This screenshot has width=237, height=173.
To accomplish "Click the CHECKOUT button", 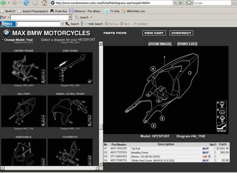I will [181, 33].
